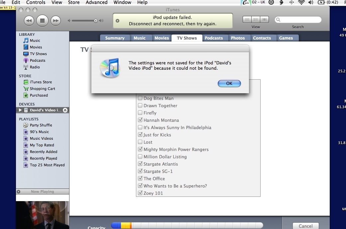Open the Controls menu

pyautogui.click(x=36, y=2)
